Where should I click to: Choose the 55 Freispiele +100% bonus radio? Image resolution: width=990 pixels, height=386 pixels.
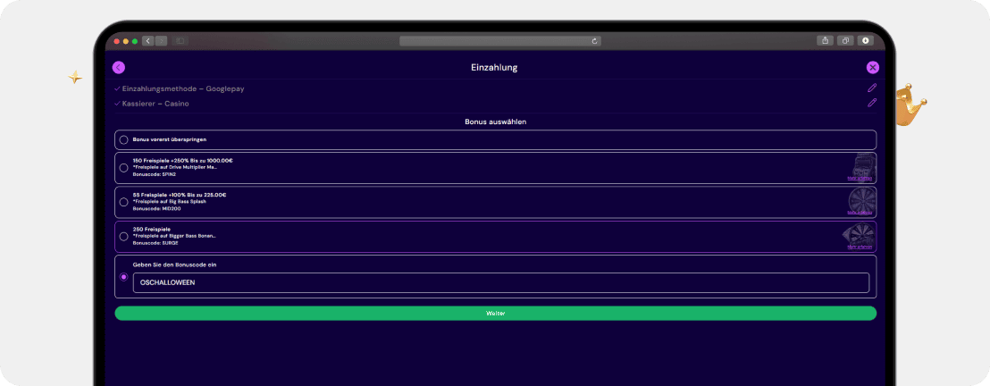pyautogui.click(x=123, y=202)
